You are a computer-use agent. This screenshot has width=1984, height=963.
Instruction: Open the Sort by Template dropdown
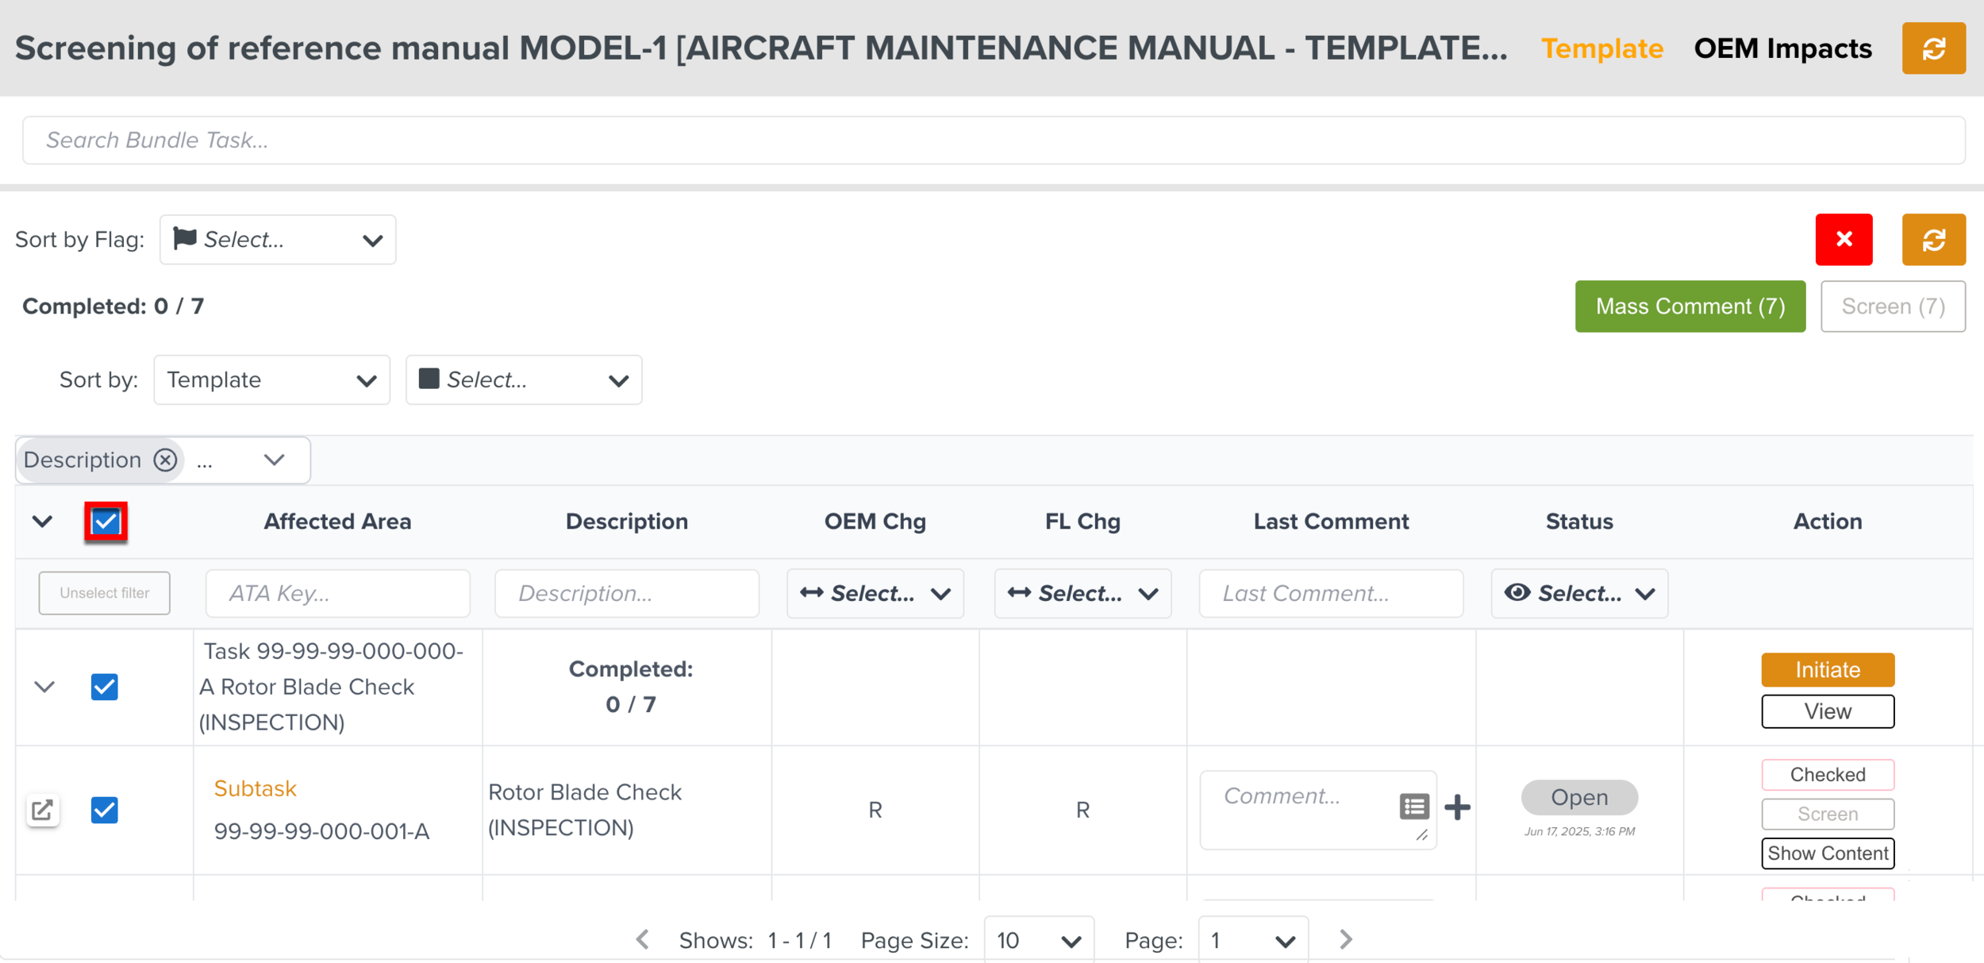[x=271, y=379]
